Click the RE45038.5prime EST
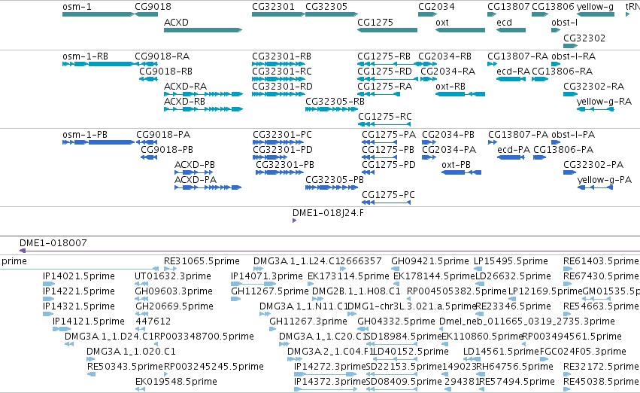This screenshot has width=640, height=393. [568, 389]
